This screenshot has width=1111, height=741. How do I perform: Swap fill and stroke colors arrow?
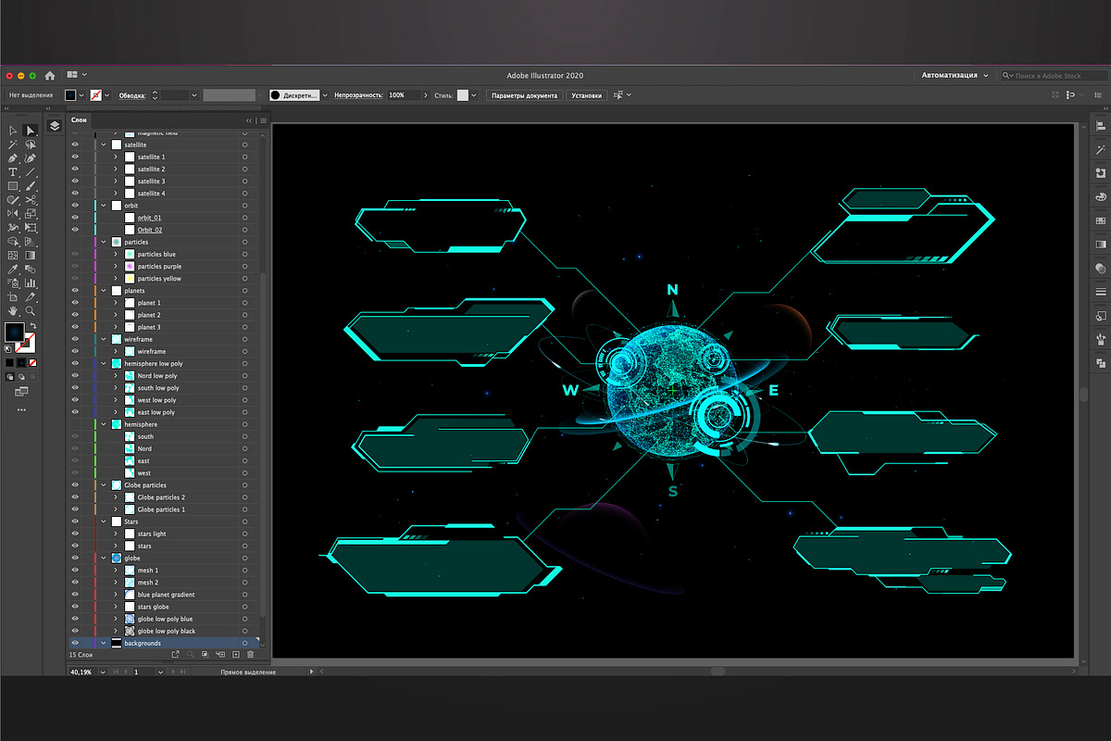point(33,325)
